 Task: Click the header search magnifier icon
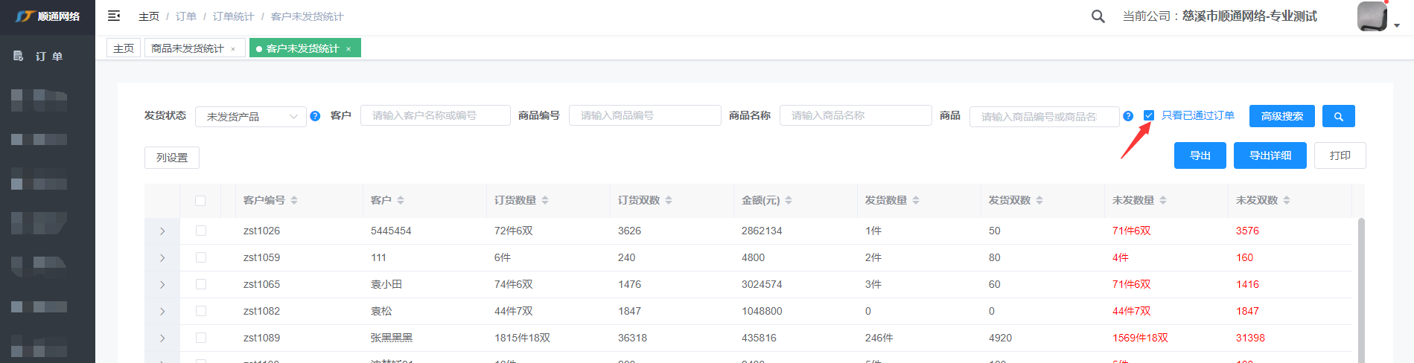tap(1098, 16)
